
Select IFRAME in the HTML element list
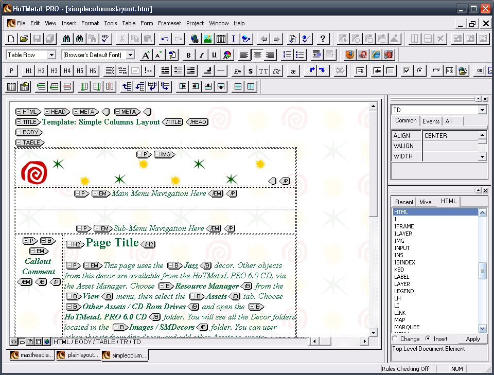point(404,226)
